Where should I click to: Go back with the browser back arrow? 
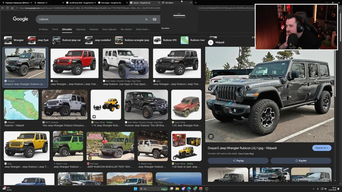coord(3,8)
